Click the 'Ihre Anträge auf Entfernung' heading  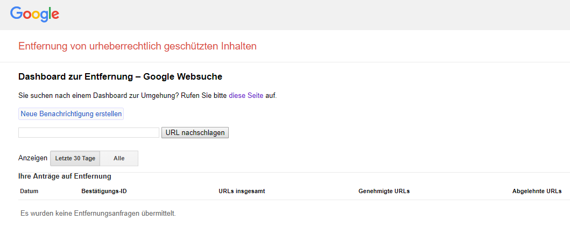coord(65,176)
